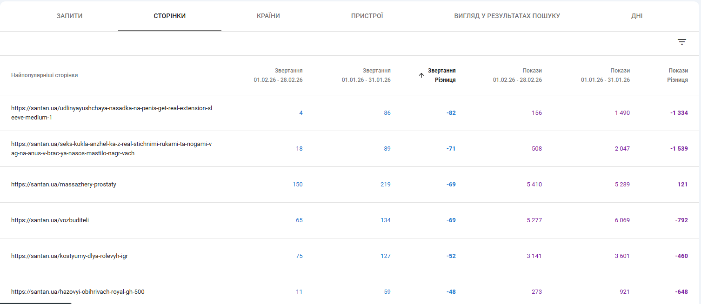Viewport: 701px width, 304px height.
Task: Select the Сторінки tab
Action: tap(170, 16)
